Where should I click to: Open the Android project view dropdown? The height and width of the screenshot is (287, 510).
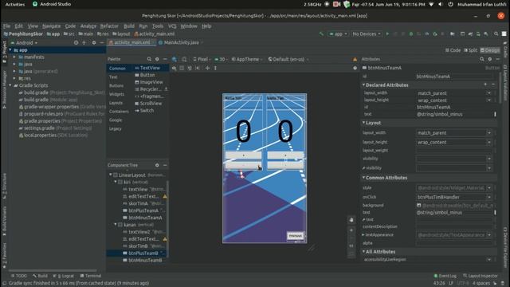25,42
